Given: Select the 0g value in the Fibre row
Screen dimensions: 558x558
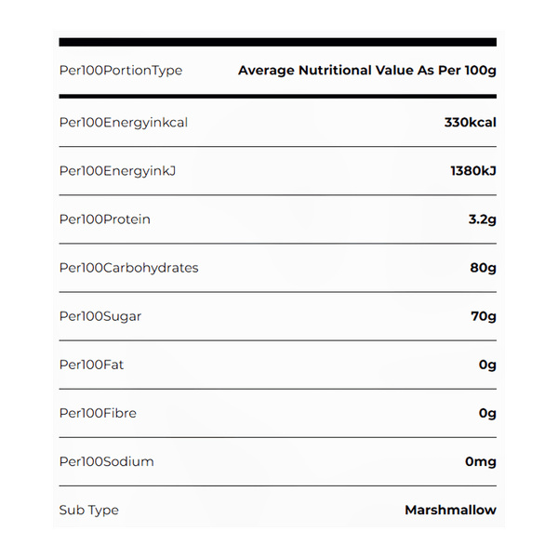Looking at the screenshot, I should [x=487, y=413].
